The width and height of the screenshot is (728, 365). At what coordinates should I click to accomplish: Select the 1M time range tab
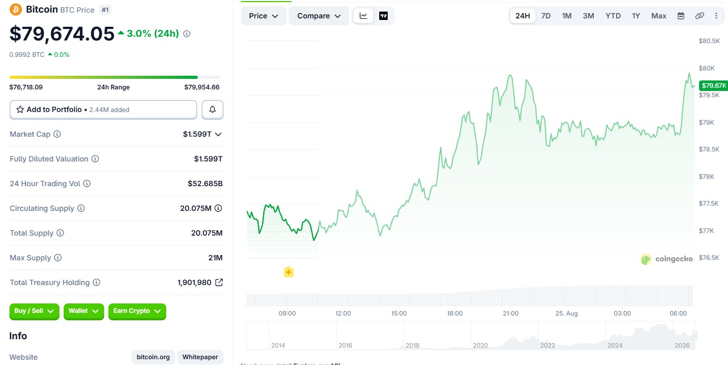pyautogui.click(x=567, y=16)
